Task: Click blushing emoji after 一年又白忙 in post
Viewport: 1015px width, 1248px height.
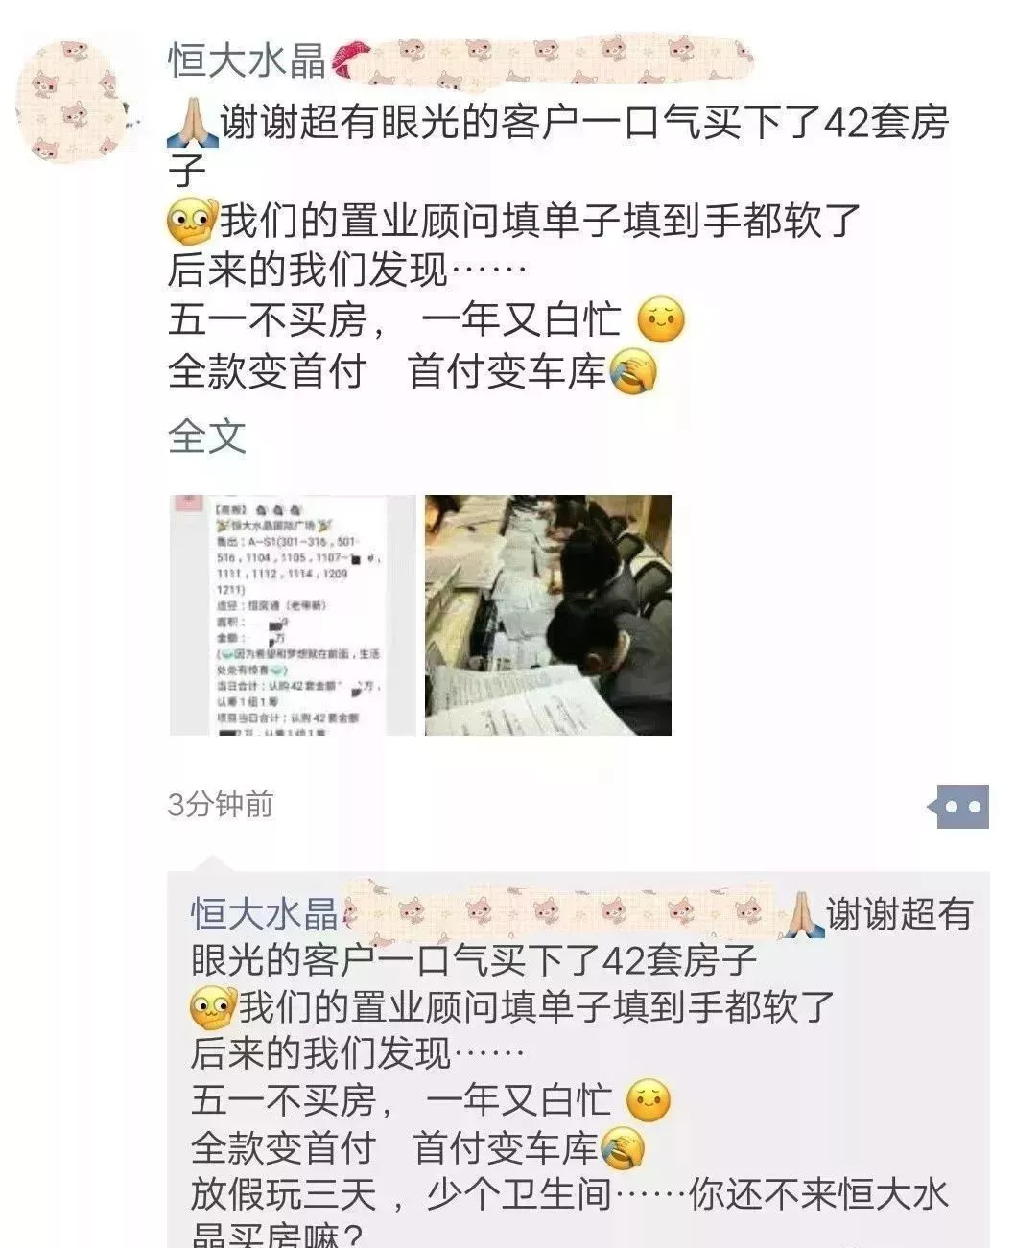Action: tap(661, 320)
